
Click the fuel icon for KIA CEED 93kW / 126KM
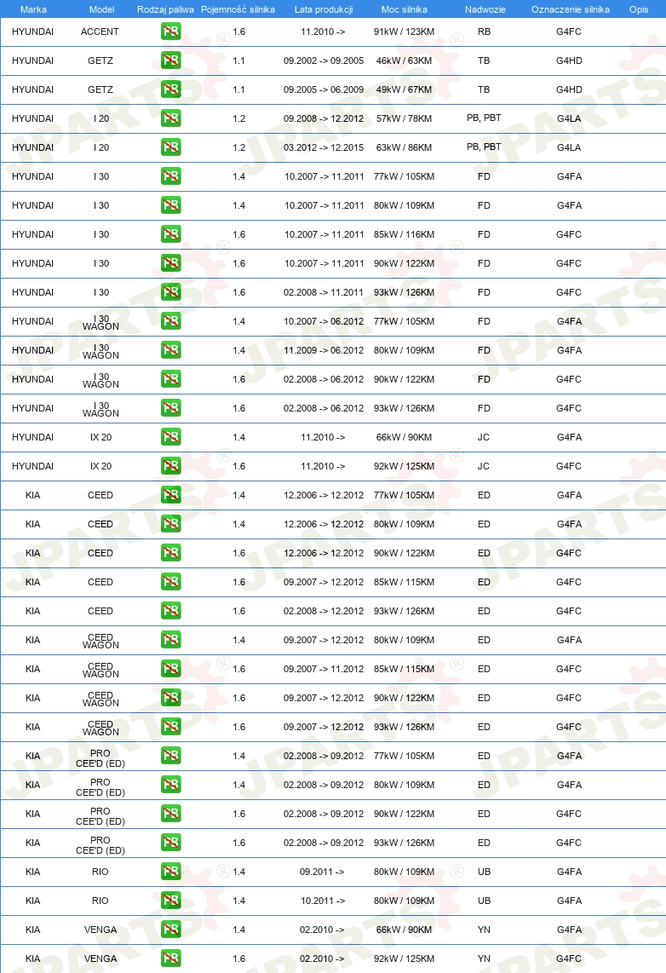(170, 611)
